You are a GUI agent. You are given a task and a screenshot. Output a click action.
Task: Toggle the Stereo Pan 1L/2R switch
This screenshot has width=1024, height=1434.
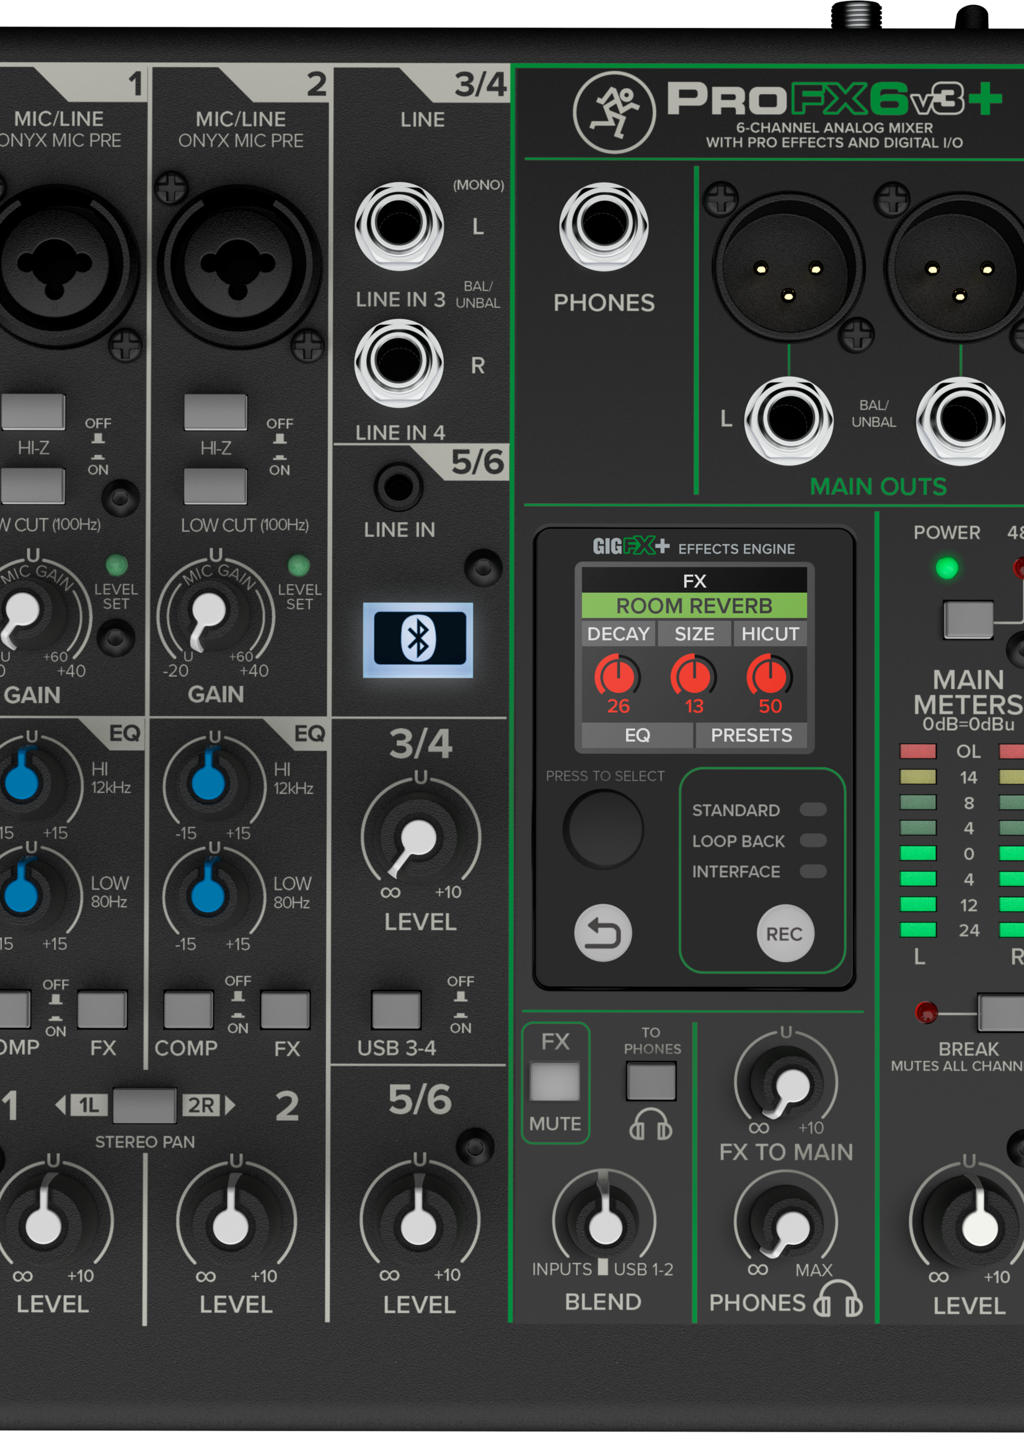point(144,1105)
